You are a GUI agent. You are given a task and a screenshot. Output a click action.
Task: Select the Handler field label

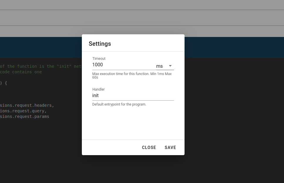pos(99,89)
